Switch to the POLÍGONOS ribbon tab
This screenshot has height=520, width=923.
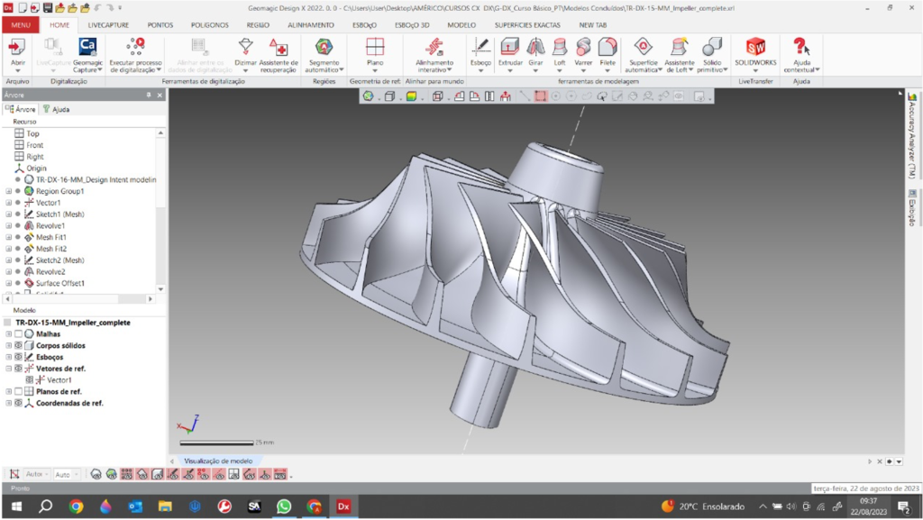209,25
